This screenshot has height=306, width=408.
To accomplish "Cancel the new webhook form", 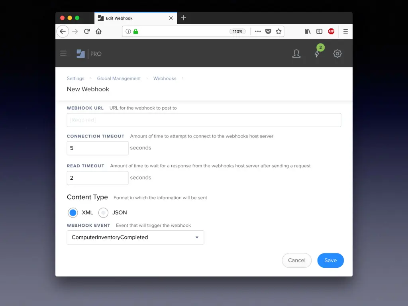I will pos(296,260).
